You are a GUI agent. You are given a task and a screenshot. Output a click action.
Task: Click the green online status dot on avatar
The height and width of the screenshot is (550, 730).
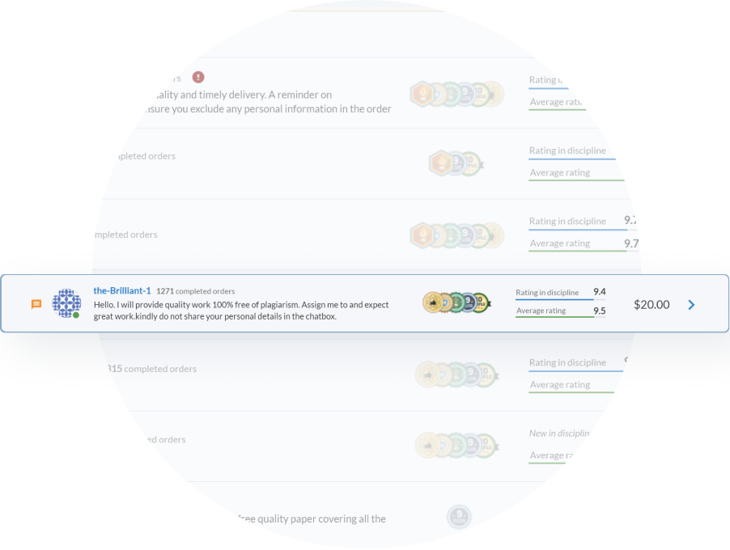pyautogui.click(x=76, y=315)
